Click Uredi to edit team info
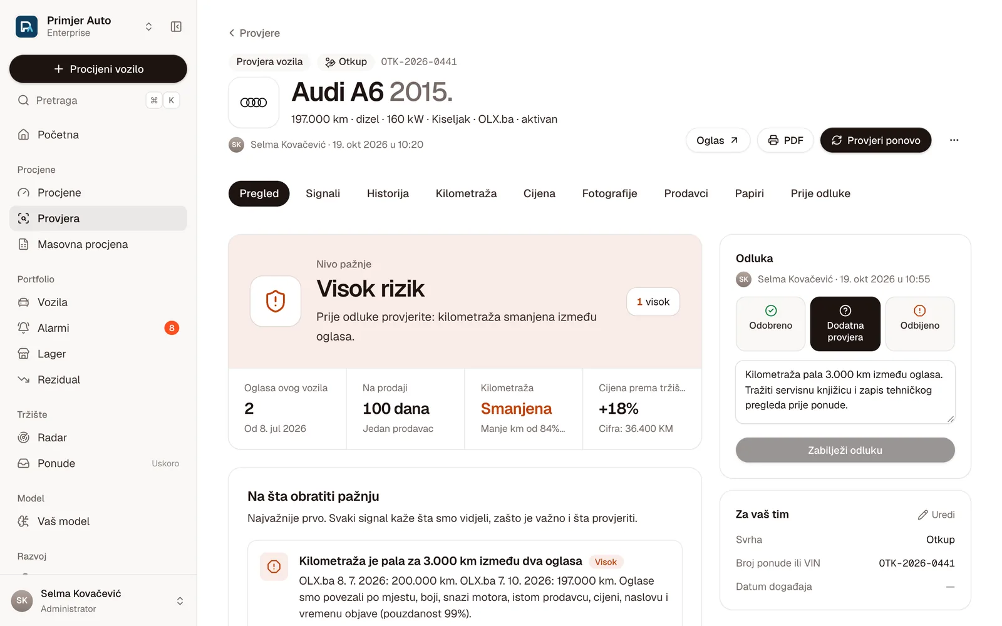Viewport: 1002px width, 626px height. [936, 515]
